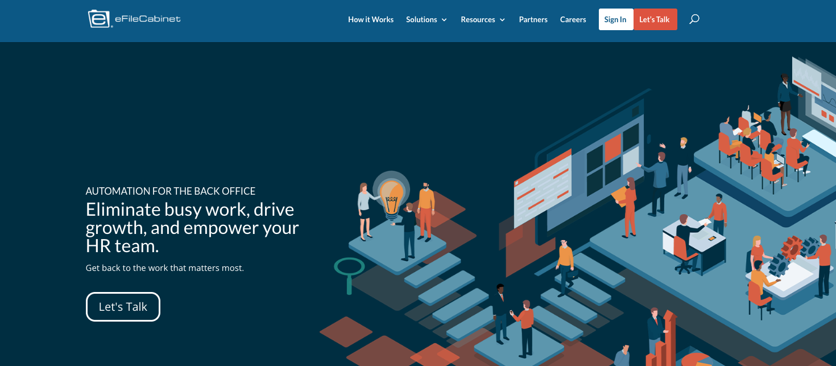
Task: Click 'Get back to the work that matters most.'
Action: click(165, 268)
